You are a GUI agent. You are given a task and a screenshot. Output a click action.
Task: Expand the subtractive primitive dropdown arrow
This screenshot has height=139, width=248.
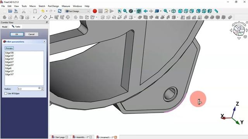tap(177, 17)
